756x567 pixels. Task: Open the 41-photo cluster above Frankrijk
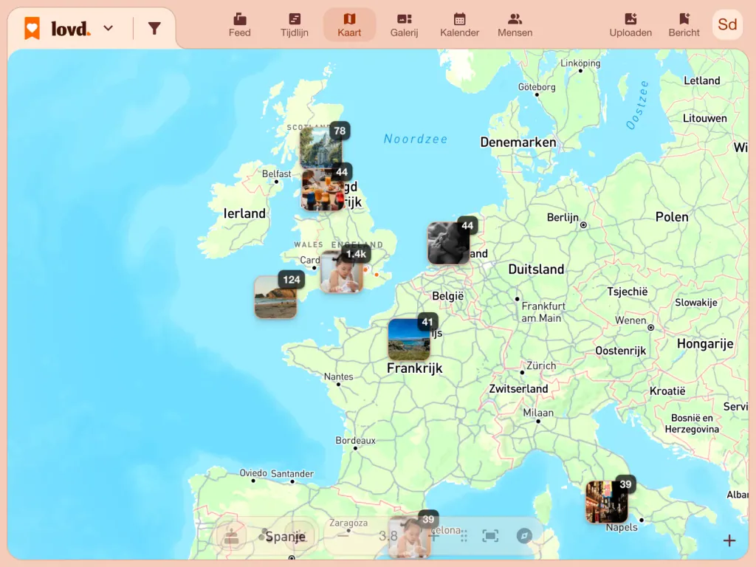click(409, 339)
